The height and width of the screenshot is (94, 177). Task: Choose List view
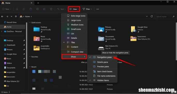[74, 34]
